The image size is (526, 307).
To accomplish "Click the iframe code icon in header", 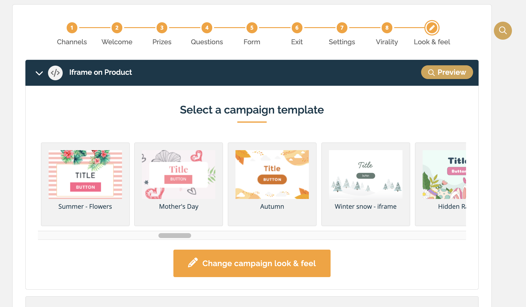I will (x=55, y=73).
